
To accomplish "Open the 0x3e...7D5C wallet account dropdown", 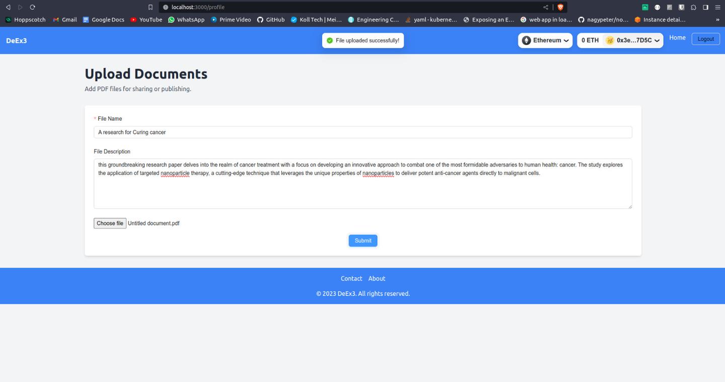I will [x=633, y=40].
